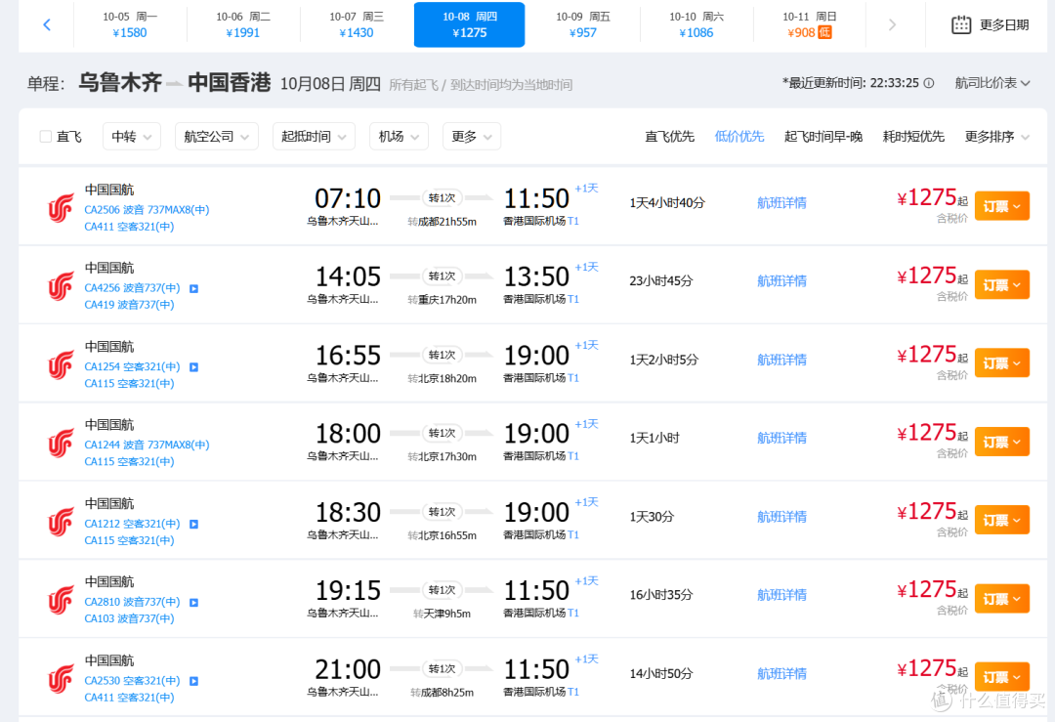Sort by 低价优先
Image resolution: width=1055 pixels, height=722 pixels.
(x=738, y=137)
